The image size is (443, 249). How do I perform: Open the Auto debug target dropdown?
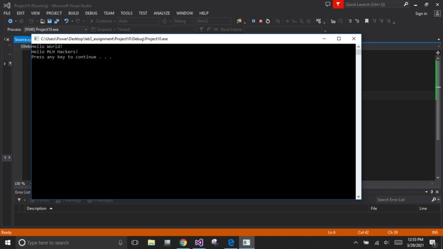tap(139, 21)
